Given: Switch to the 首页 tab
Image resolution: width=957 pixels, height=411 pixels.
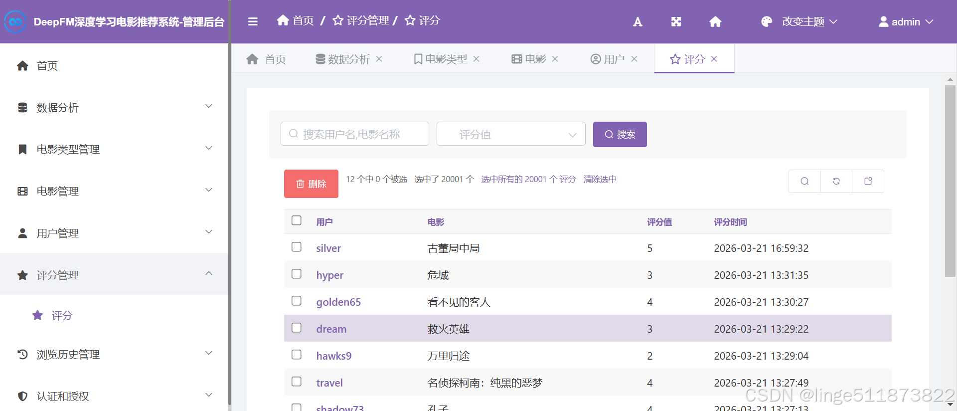Looking at the screenshot, I should (x=266, y=59).
